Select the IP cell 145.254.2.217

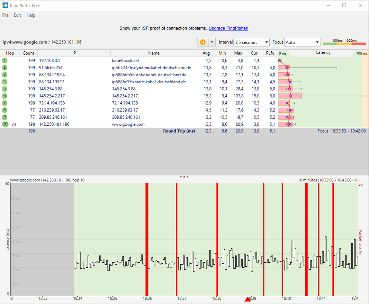click(52, 96)
